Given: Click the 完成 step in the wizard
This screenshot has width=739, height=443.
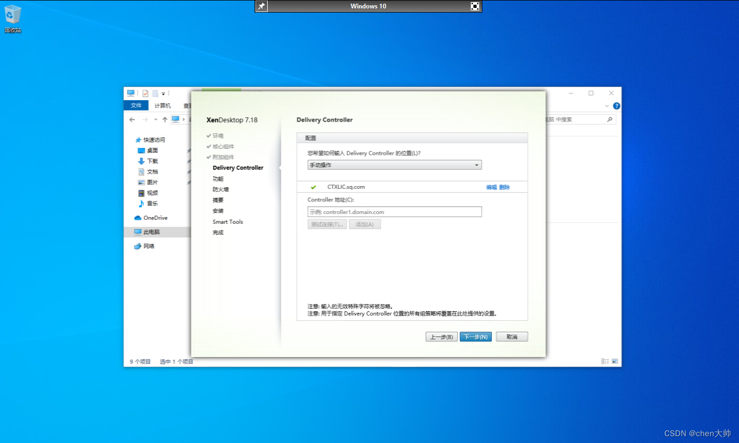Looking at the screenshot, I should [218, 232].
